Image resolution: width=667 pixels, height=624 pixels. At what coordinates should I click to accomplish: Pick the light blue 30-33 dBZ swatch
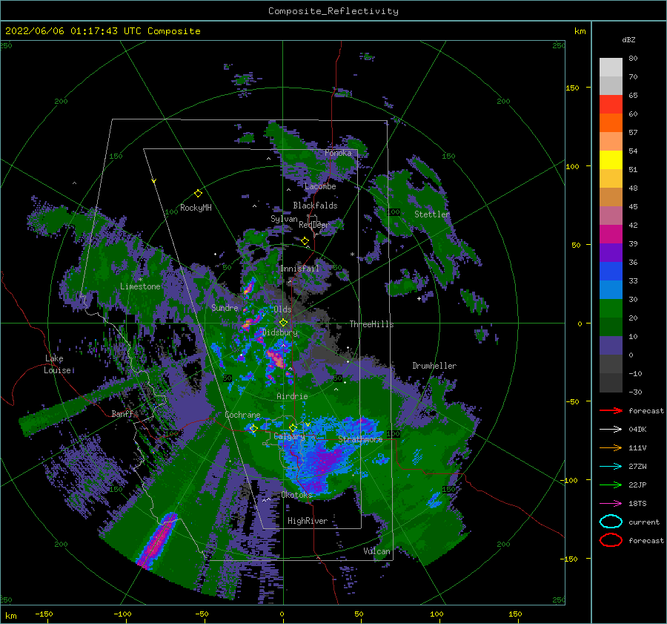click(611, 290)
